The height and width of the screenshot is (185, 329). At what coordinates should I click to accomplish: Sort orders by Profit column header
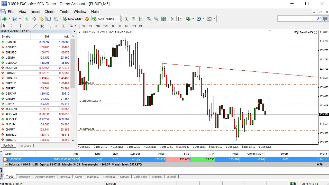click(x=308, y=154)
